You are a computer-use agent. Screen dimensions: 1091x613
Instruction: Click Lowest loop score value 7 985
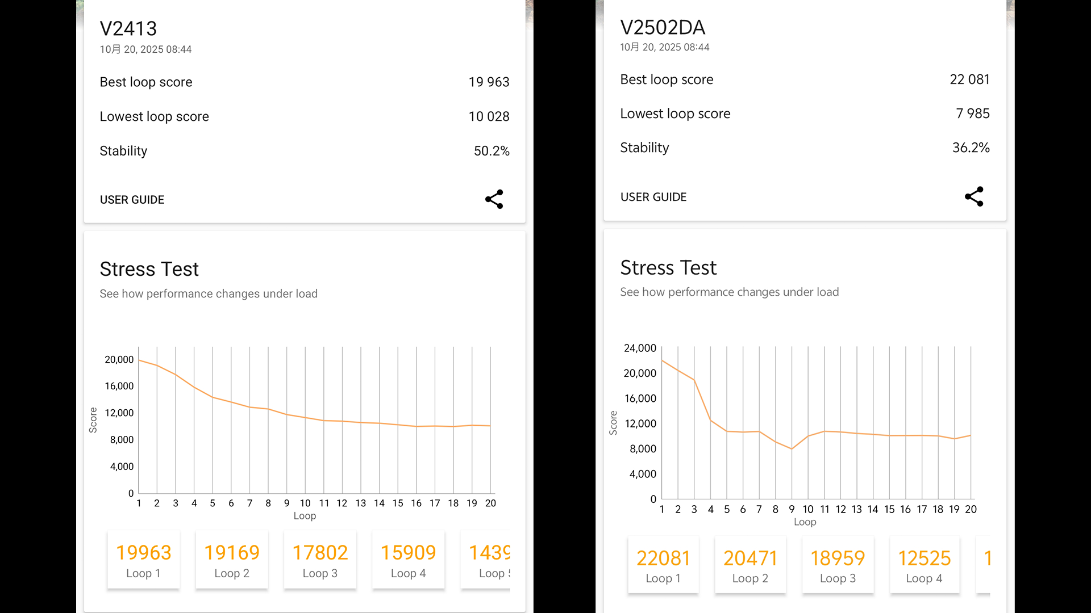[972, 114]
